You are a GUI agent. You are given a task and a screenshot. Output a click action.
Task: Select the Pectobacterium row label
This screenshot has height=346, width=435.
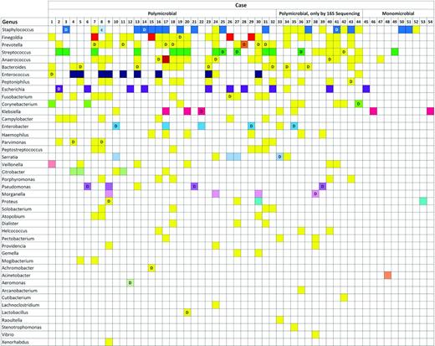coord(18,239)
